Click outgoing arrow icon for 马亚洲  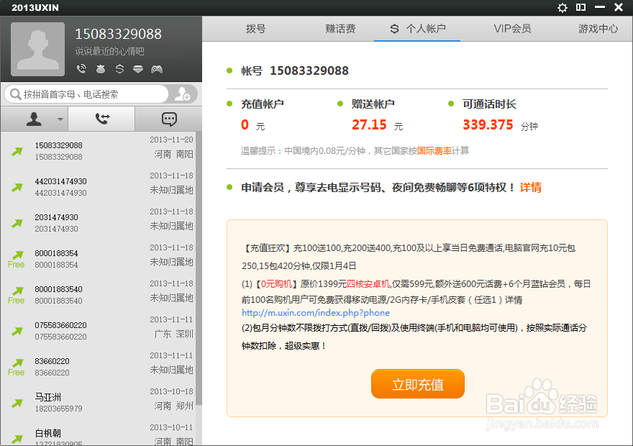click(17, 403)
